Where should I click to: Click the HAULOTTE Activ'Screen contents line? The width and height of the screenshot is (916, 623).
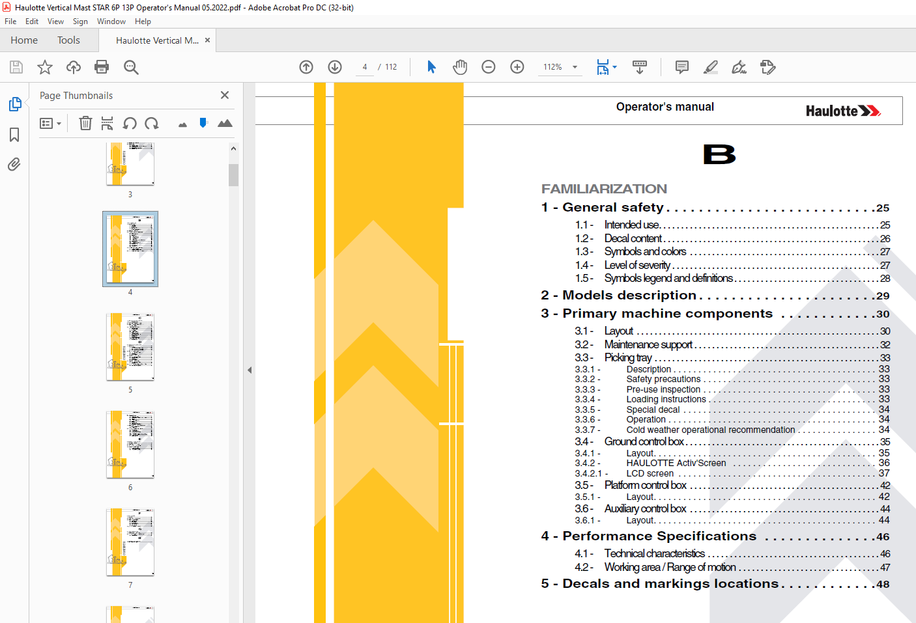click(x=732, y=463)
